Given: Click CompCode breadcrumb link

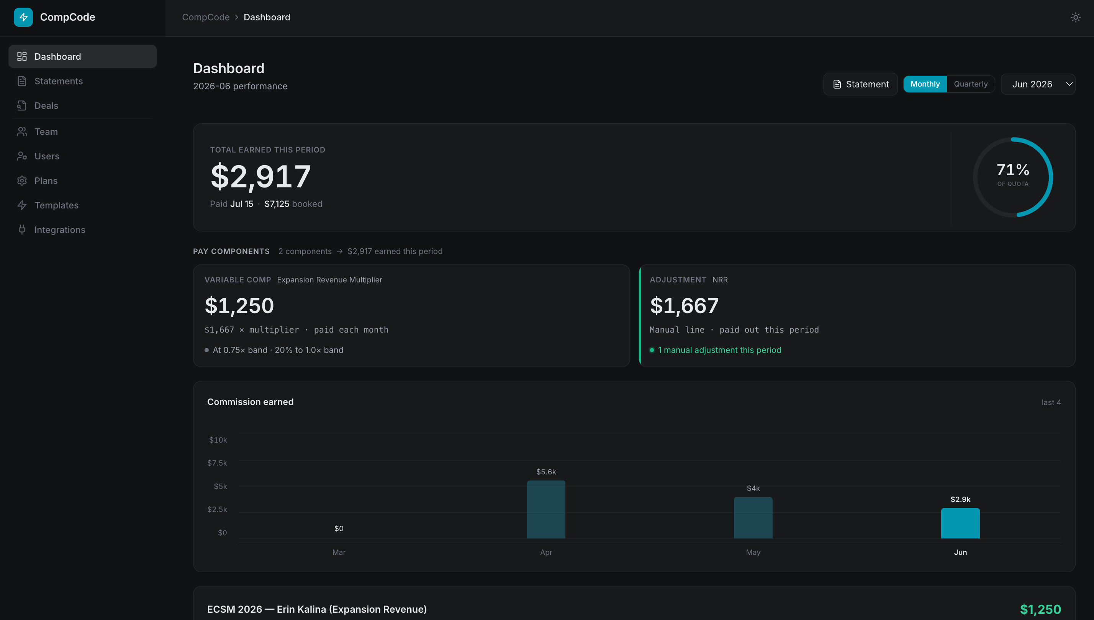Looking at the screenshot, I should pos(206,18).
